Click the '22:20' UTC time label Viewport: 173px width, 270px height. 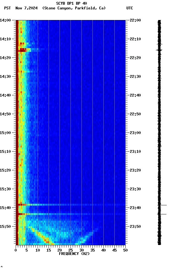[135, 58]
